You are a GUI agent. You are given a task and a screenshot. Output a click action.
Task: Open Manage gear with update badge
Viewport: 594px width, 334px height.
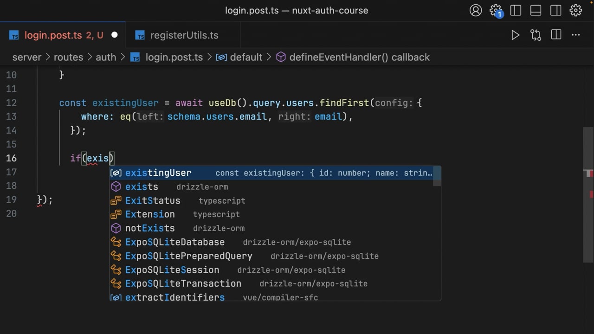496,11
